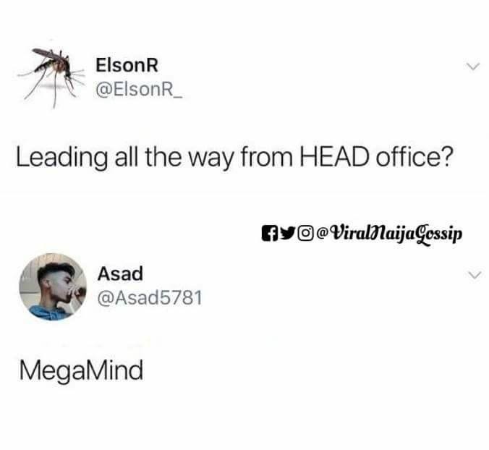The width and height of the screenshot is (489, 450).
Task: Select the MegaMind reply text
Action: point(81,370)
